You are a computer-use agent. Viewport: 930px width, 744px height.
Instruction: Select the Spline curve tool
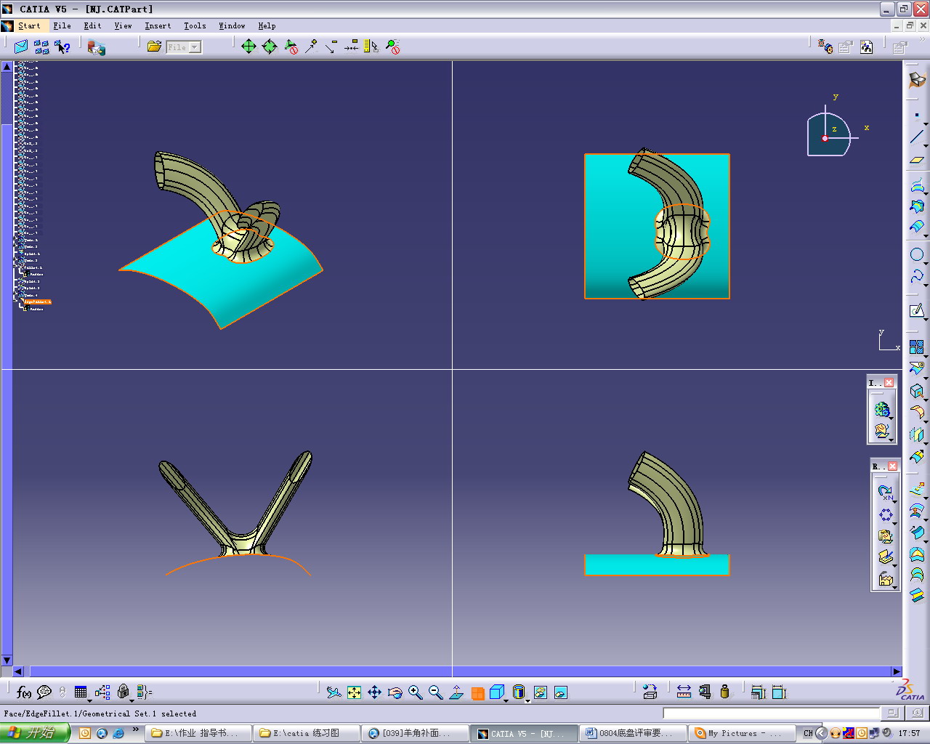pyautogui.click(x=917, y=277)
